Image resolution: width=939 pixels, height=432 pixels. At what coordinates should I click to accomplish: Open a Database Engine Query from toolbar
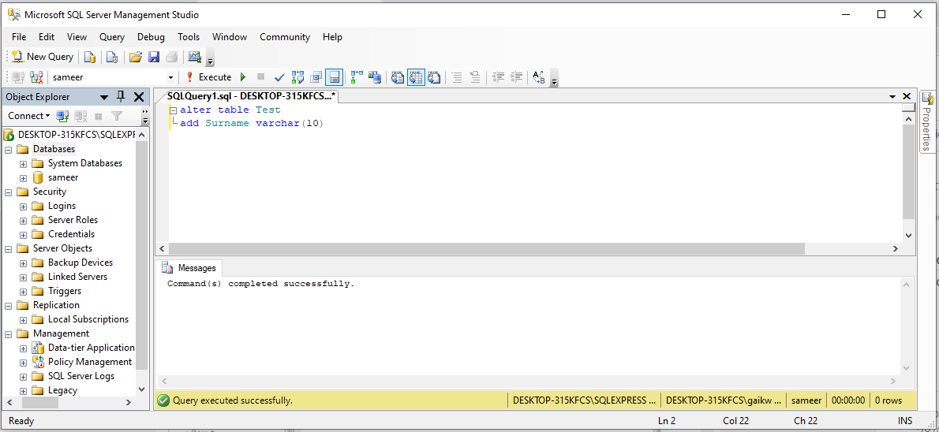pos(90,57)
